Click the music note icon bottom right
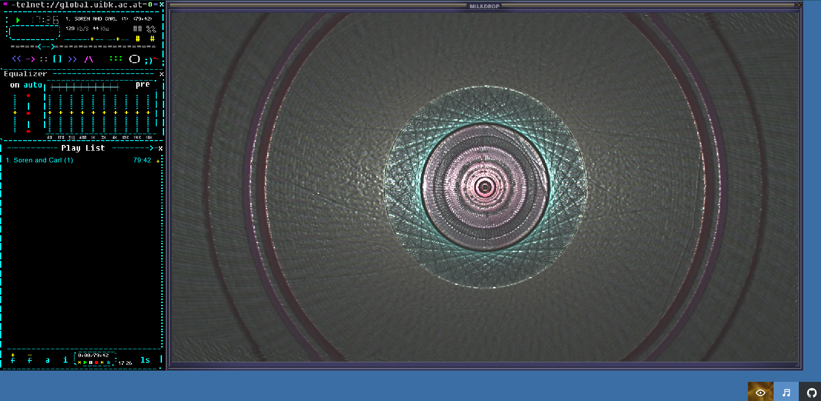The width and height of the screenshot is (821, 401). pos(786,392)
